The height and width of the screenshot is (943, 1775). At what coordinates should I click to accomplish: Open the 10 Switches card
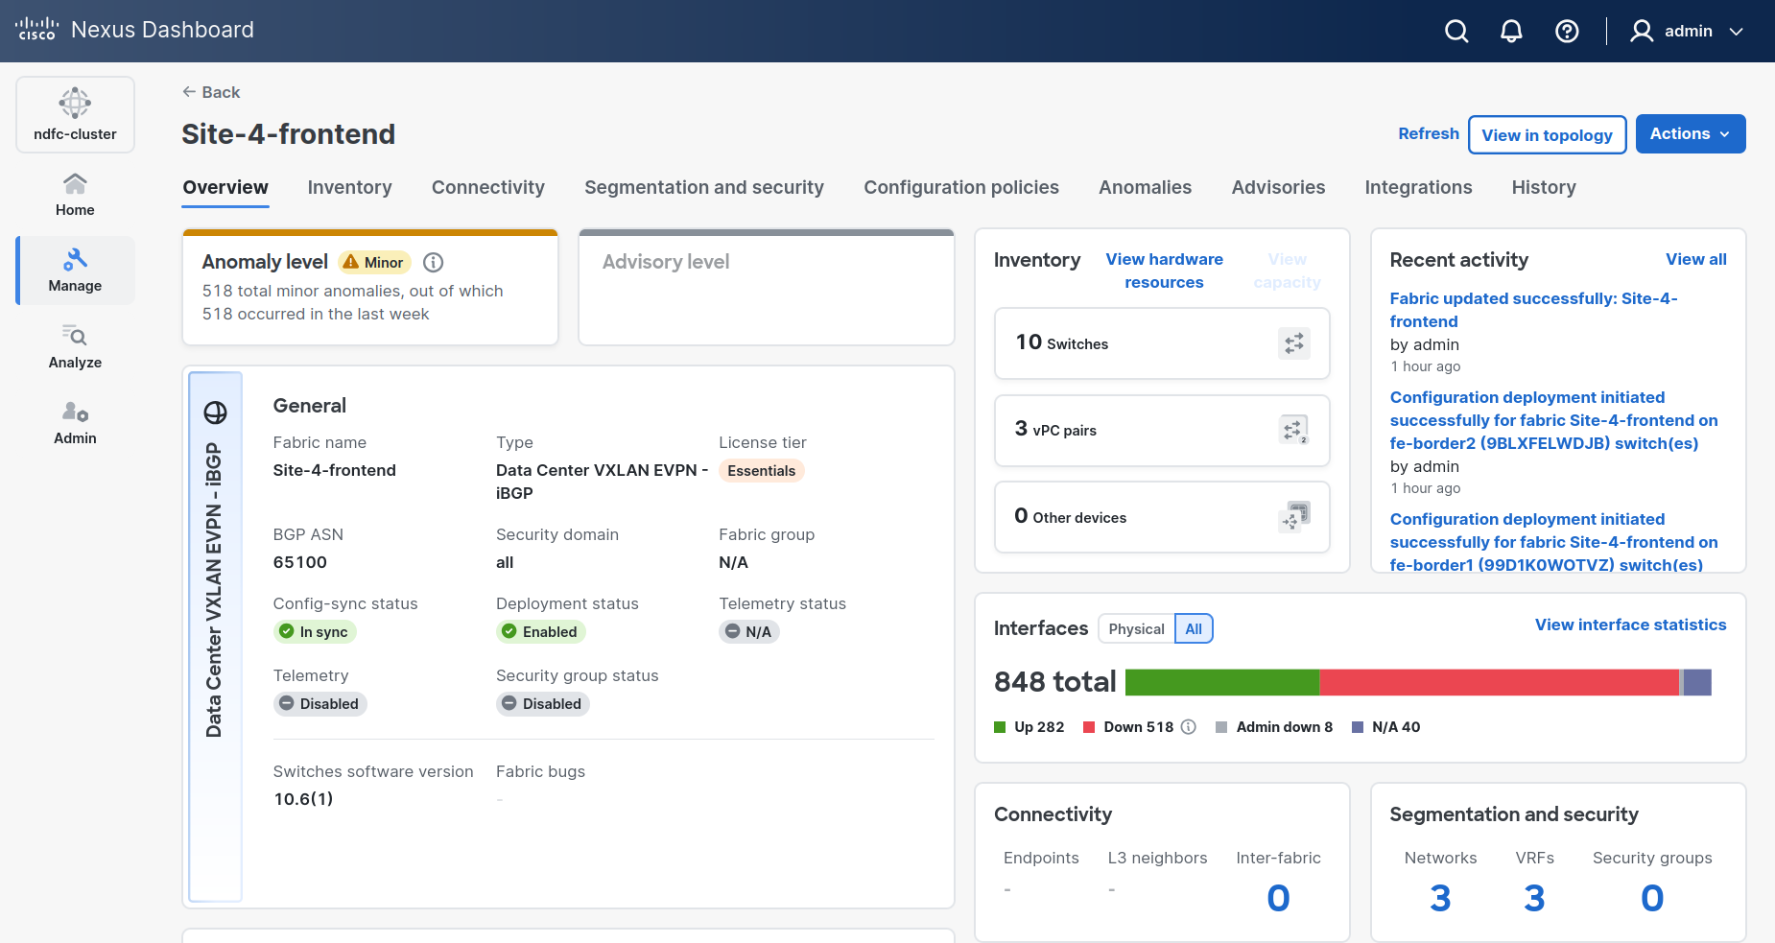1162,343
